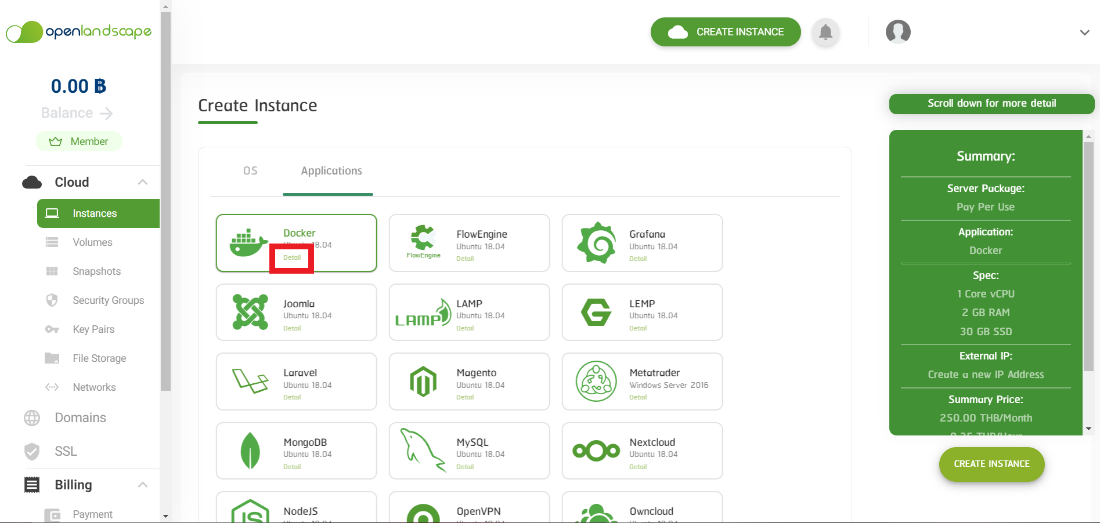
Task: Open File Storage in the sidebar
Action: [x=99, y=358]
